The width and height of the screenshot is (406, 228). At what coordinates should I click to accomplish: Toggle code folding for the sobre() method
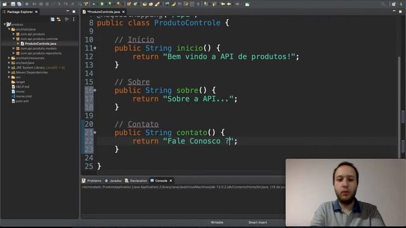point(95,90)
